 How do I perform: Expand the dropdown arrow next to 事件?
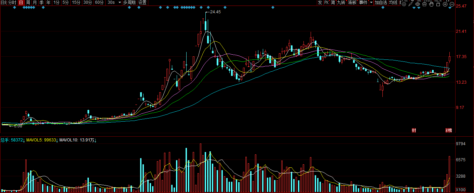coord(371,2)
